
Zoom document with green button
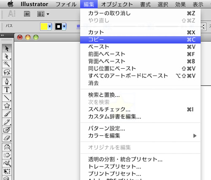click(x=36, y=38)
